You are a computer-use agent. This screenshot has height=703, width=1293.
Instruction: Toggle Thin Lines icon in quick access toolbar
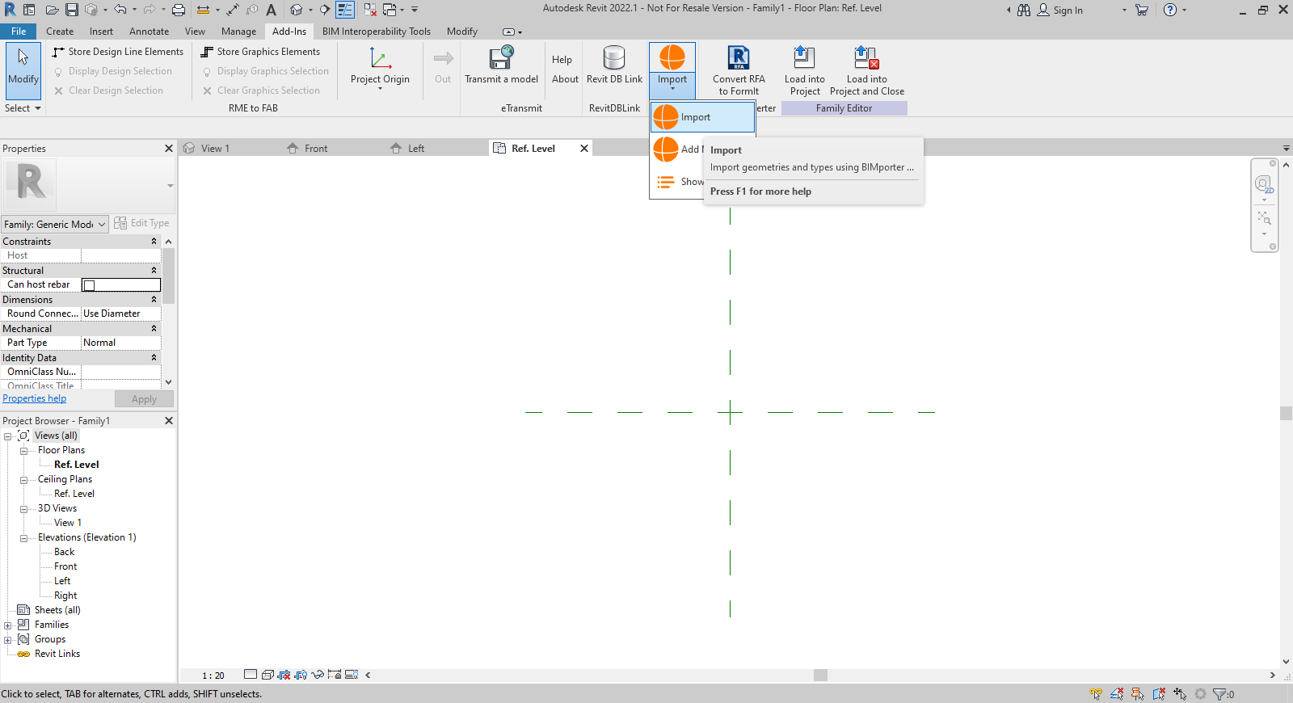[x=345, y=10]
